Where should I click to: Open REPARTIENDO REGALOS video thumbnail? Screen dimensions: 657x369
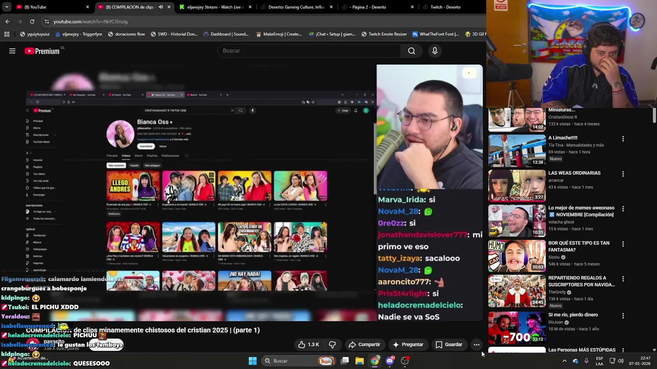517,291
